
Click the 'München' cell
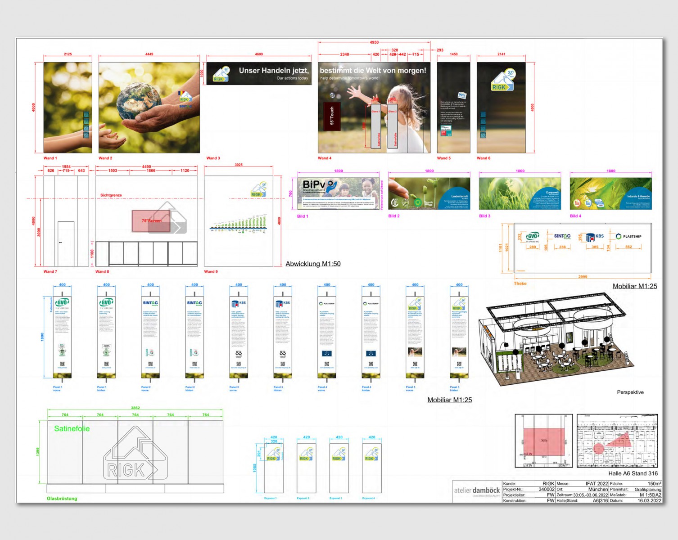[598, 489]
